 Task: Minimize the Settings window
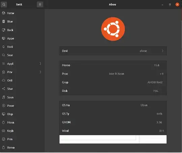click(162, 4)
